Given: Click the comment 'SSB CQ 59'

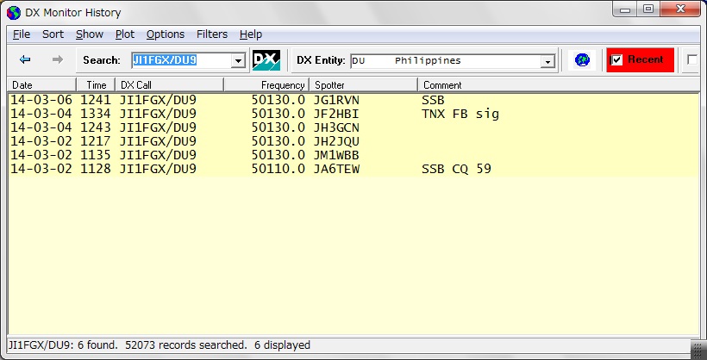Looking at the screenshot, I should (x=456, y=169).
